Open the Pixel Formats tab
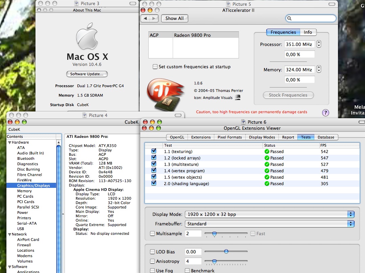The width and height of the screenshot is (365, 273). point(230,137)
